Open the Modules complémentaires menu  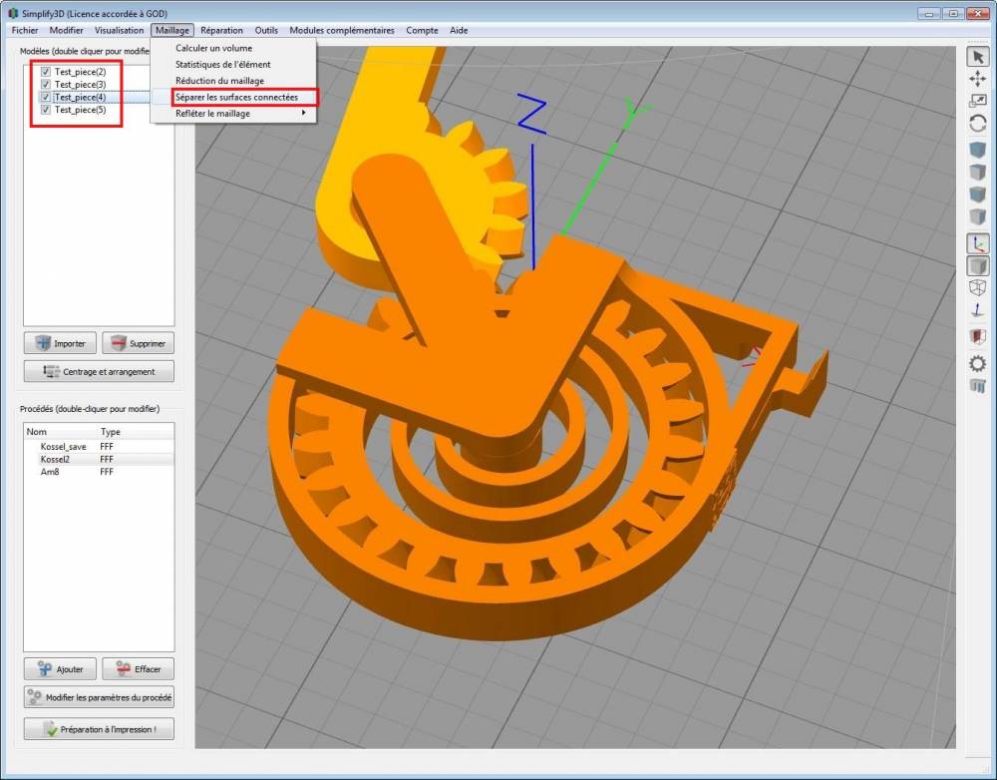pyautogui.click(x=341, y=30)
